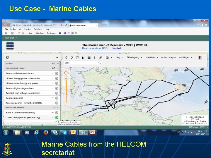Click the browser back button
The image size is (211, 158).
pyautogui.click(x=5, y=25)
